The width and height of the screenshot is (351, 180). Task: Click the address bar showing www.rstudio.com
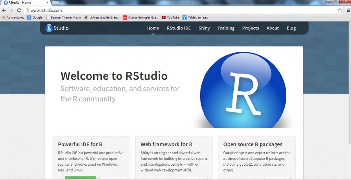click(x=184, y=10)
